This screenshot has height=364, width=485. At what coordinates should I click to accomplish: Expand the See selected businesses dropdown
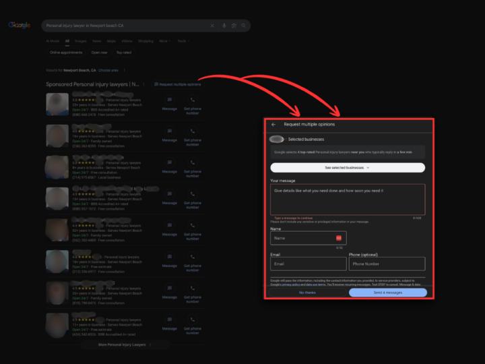(348, 168)
